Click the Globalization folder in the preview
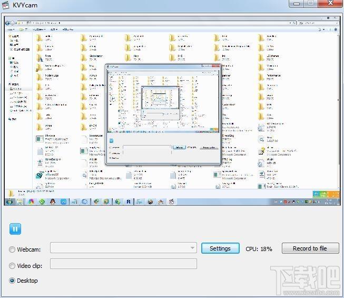The image size is (344, 298). pos(92,58)
